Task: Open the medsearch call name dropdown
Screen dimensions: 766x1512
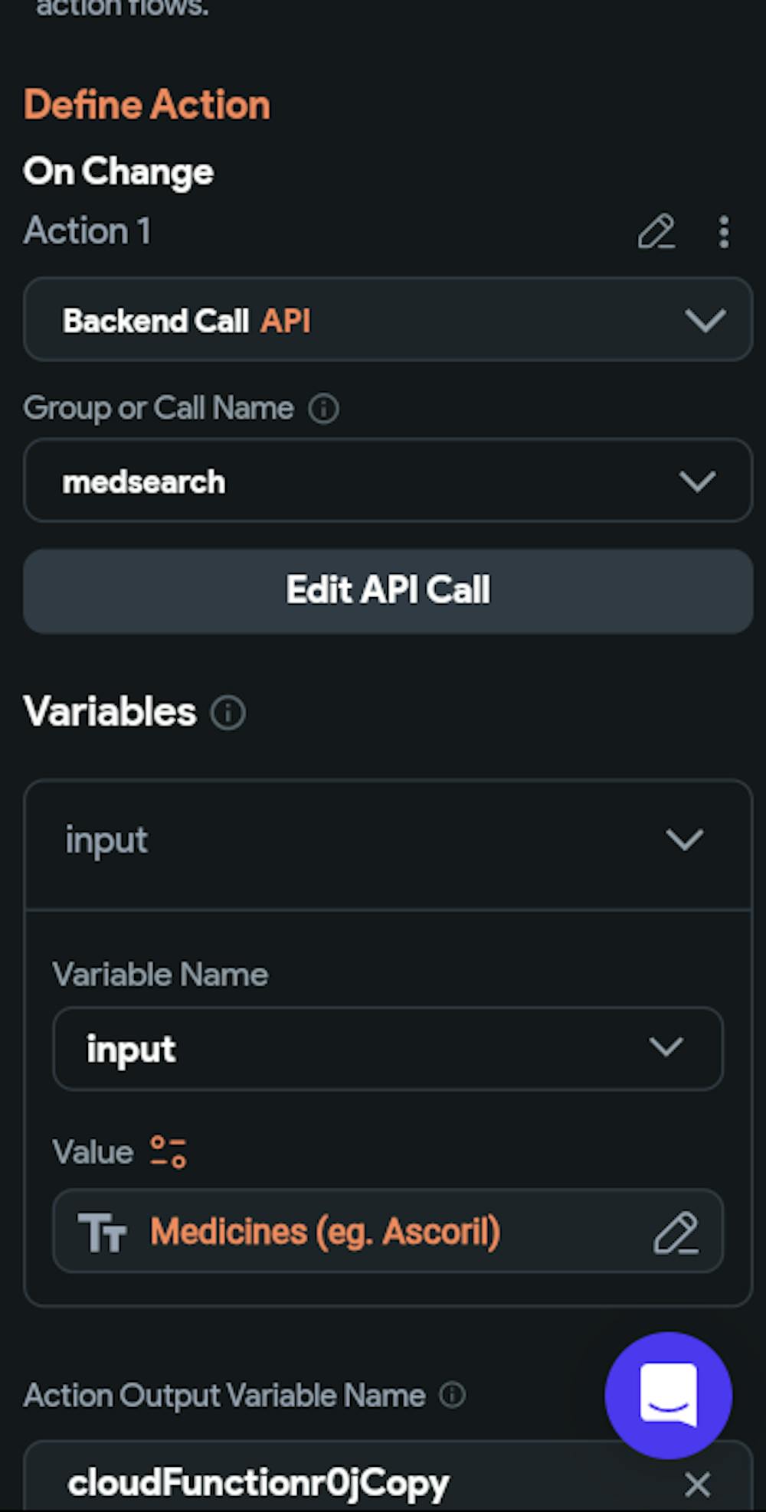Action: (388, 481)
